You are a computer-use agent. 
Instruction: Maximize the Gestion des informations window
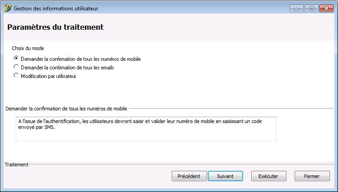click(x=311, y=9)
